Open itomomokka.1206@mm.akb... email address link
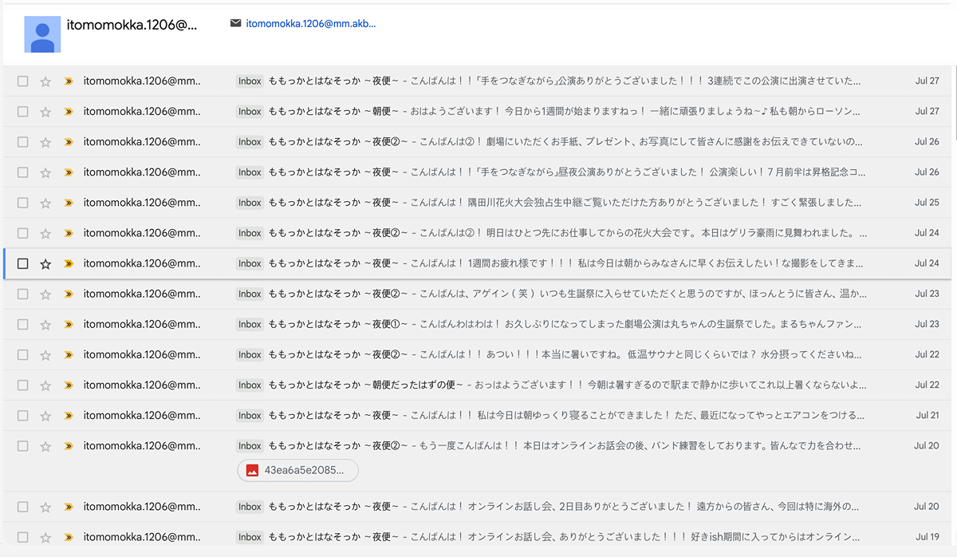 [x=311, y=24]
